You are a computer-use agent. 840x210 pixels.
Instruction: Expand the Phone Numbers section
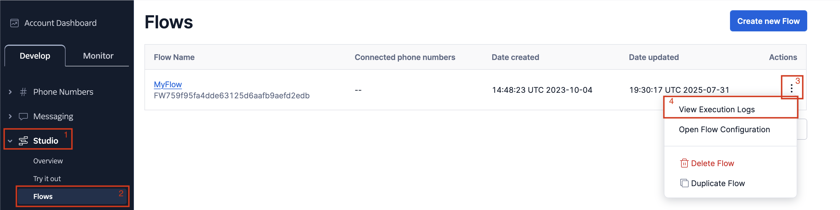[10, 92]
